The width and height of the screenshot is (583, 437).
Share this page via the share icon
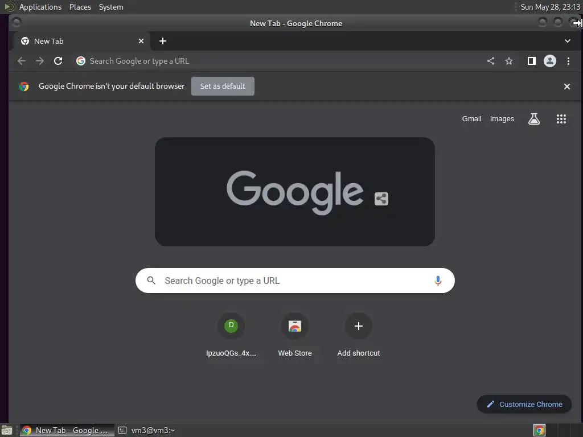pyautogui.click(x=491, y=61)
